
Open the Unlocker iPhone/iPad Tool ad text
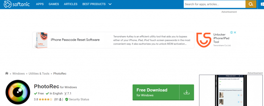[221, 38]
